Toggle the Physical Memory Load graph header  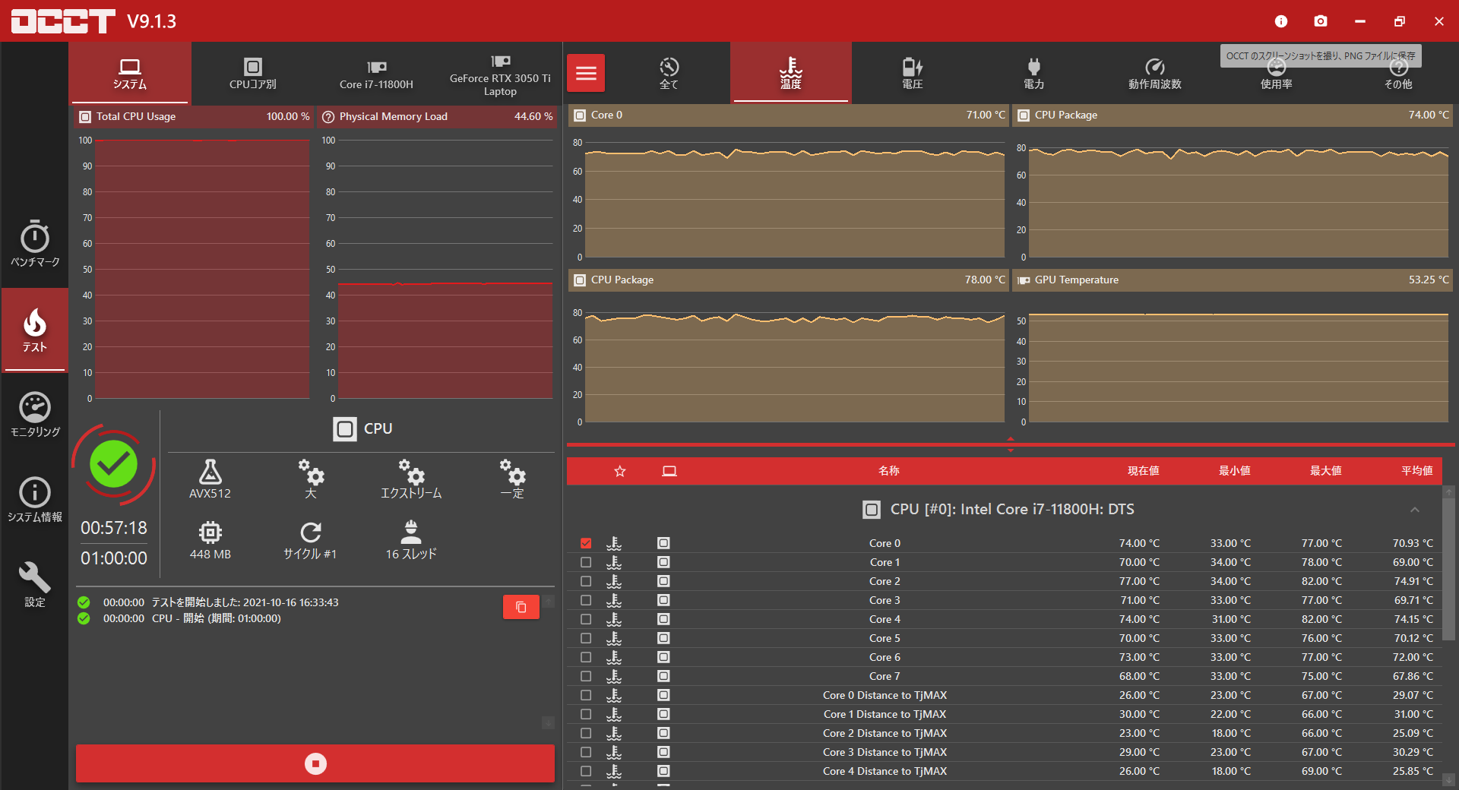click(438, 116)
